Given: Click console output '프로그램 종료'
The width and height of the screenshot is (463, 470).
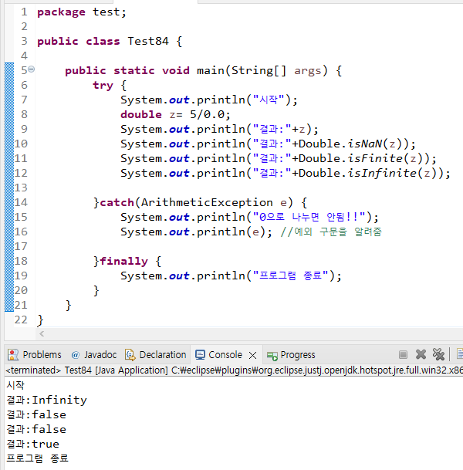Looking at the screenshot, I should click(x=38, y=458).
